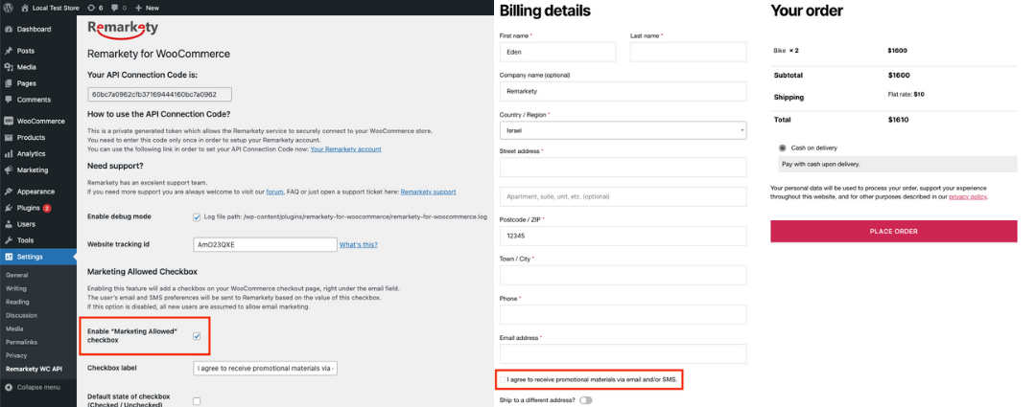
Task: Click the Remarkety logo
Action: [x=123, y=31]
